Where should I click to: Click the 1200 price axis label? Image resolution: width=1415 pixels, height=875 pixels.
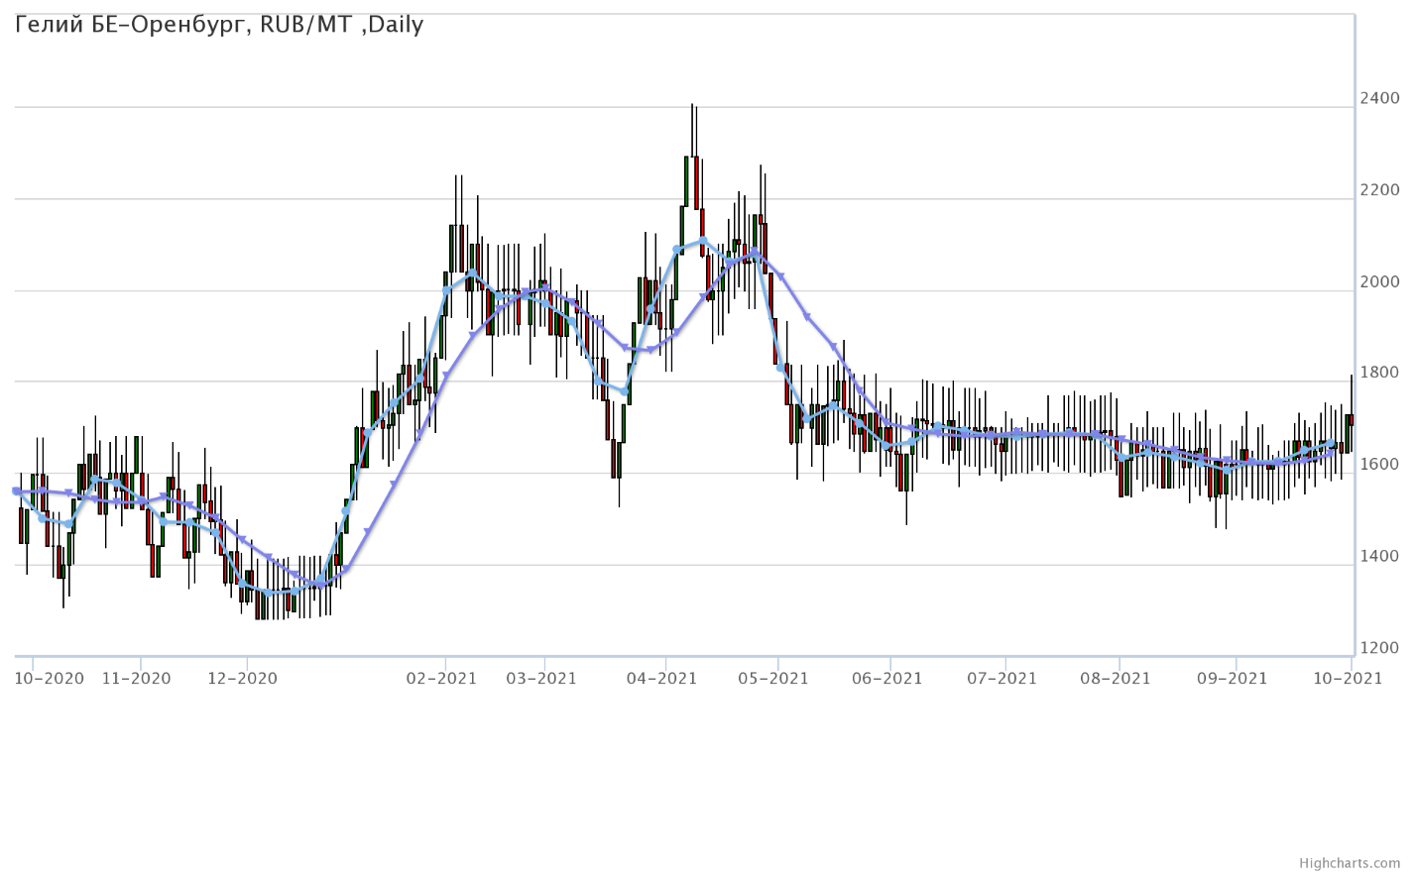(1379, 648)
